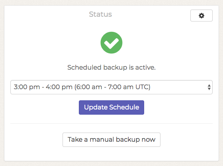This screenshot has width=223, height=166.
Task: Click the Status panel heading
Action: pyautogui.click(x=100, y=14)
